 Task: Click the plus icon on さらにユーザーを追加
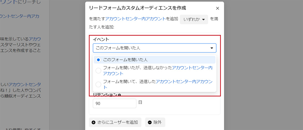coord(94,122)
